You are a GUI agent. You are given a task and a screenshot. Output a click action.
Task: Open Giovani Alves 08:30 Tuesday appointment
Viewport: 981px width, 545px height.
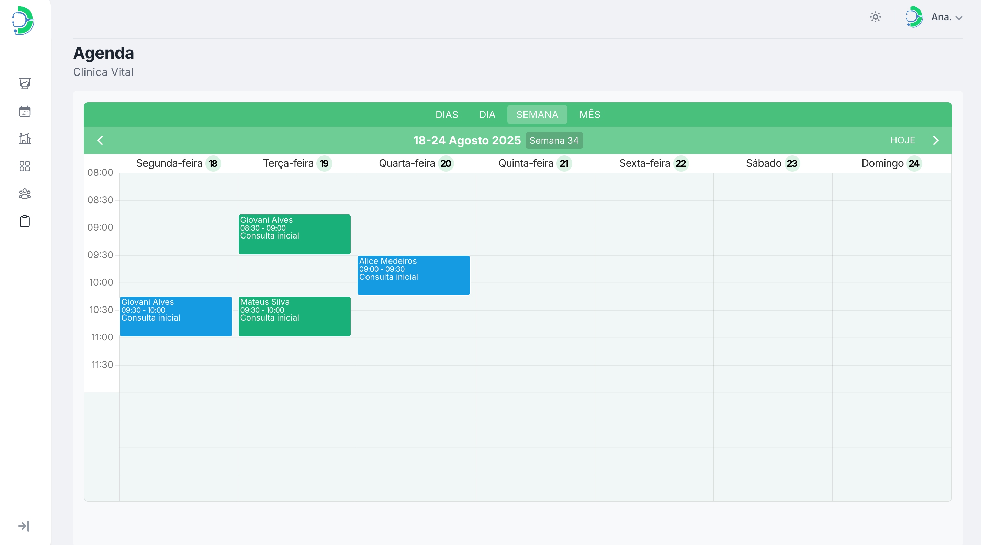point(294,234)
